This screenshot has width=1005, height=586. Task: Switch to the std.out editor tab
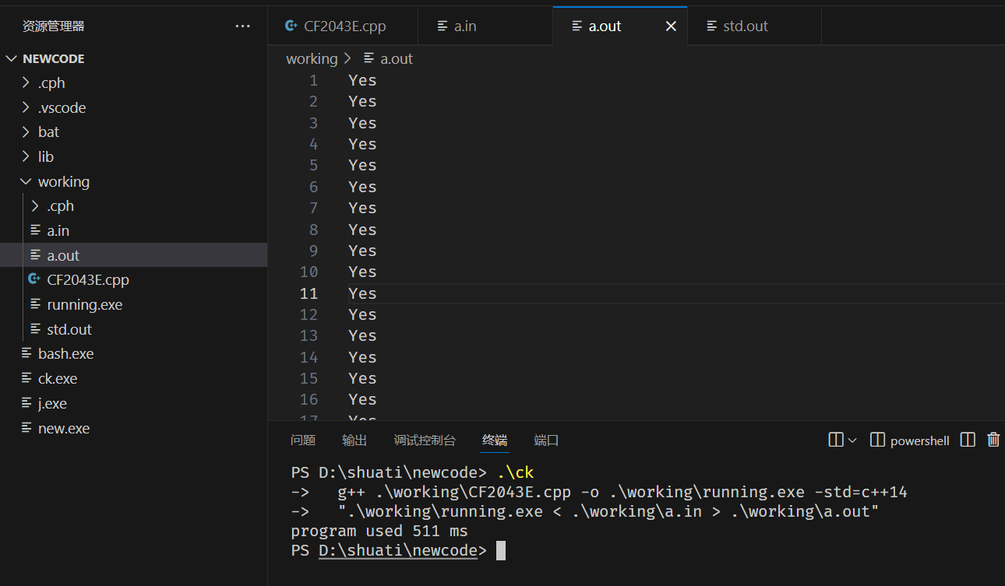tap(754, 26)
